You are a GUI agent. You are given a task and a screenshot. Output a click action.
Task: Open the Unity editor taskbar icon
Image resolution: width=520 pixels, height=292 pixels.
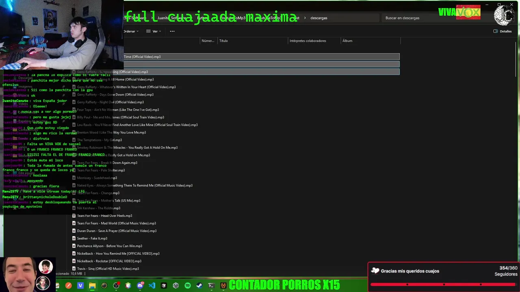point(175,286)
